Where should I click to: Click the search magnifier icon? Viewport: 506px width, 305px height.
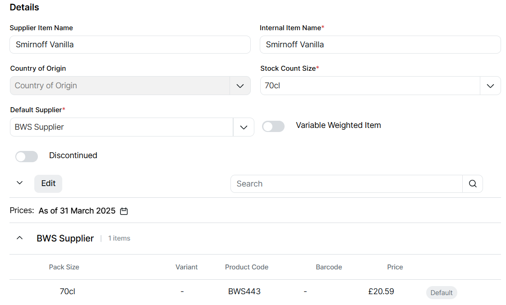pyautogui.click(x=472, y=184)
